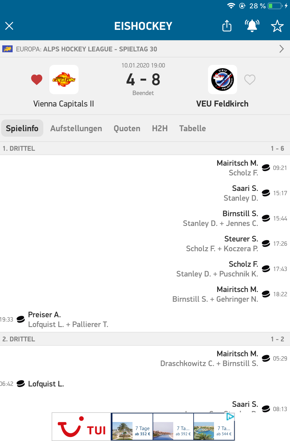This screenshot has height=441, width=290.
Task: Tap puck icon next to Lofquist L.
Action: tap(21, 384)
